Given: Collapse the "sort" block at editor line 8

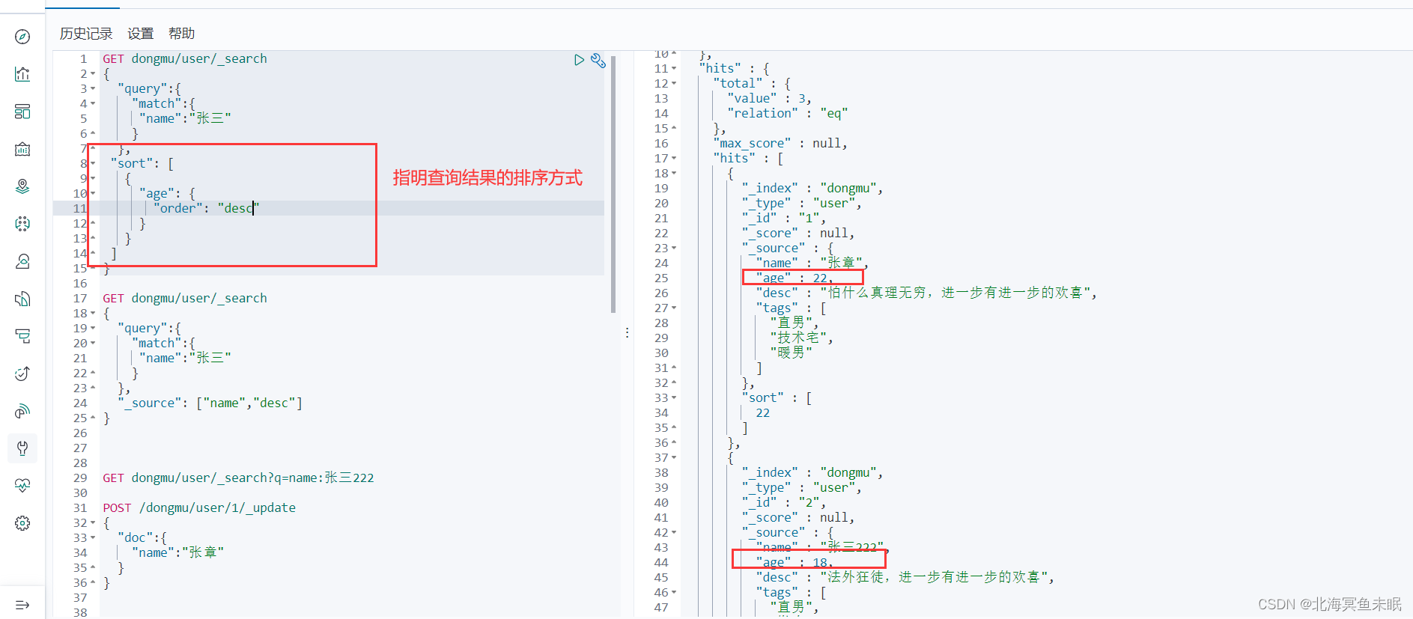Looking at the screenshot, I should tap(93, 163).
